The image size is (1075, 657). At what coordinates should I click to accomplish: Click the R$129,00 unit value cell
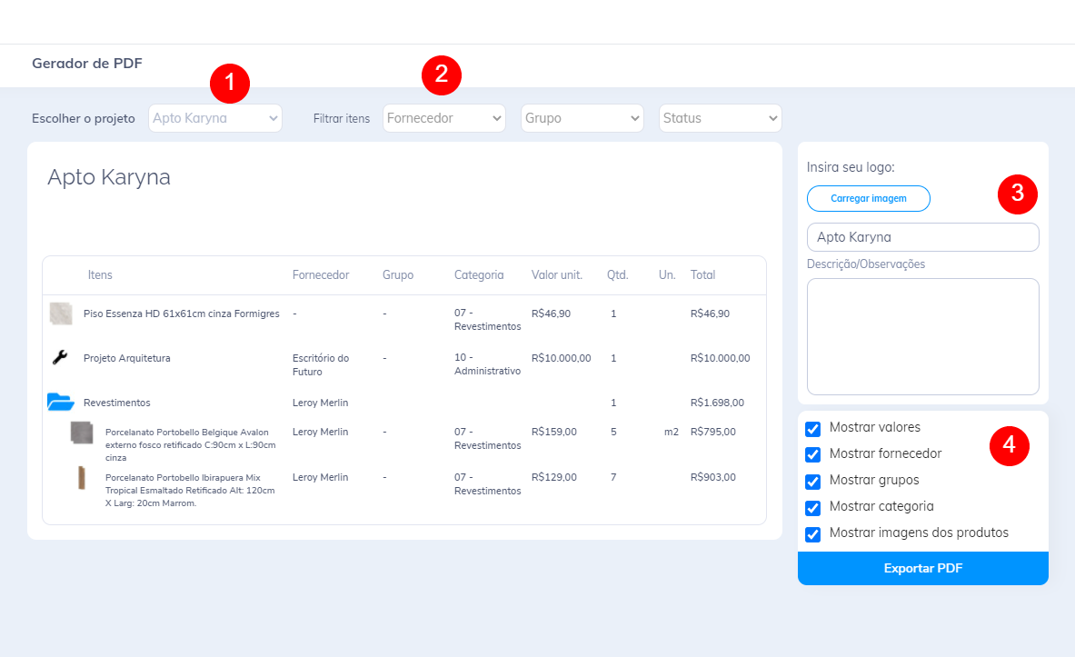[x=554, y=477]
